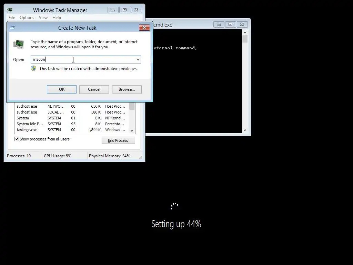Click process list scrollbar down arrow

132,130
